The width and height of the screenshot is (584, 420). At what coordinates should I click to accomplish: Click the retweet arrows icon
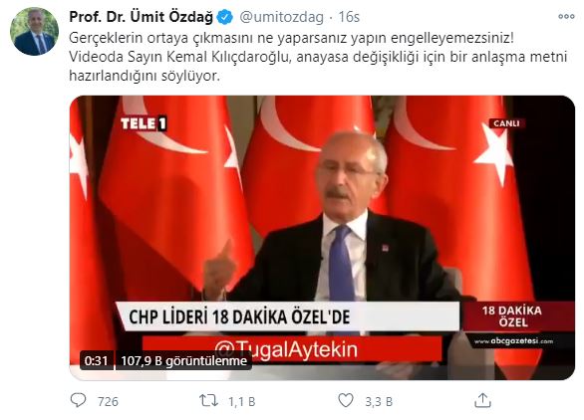tap(208, 401)
